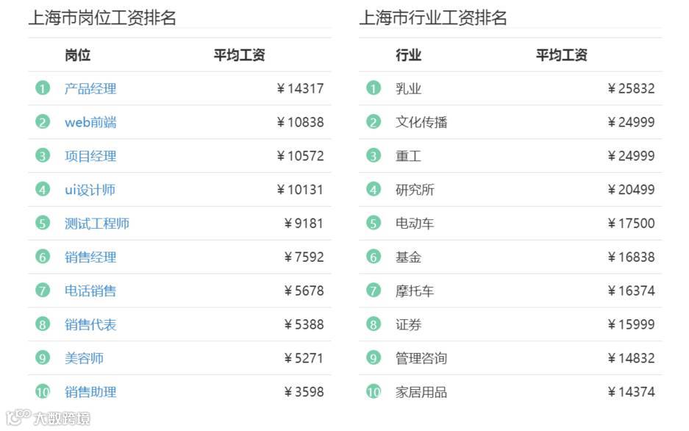Image resolution: width=689 pixels, height=431 pixels.
Task: Click the green rank 1 badge beside 产品经理
Action: [x=43, y=88]
